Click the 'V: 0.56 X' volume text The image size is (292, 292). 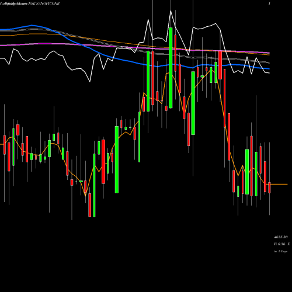pos(281,244)
